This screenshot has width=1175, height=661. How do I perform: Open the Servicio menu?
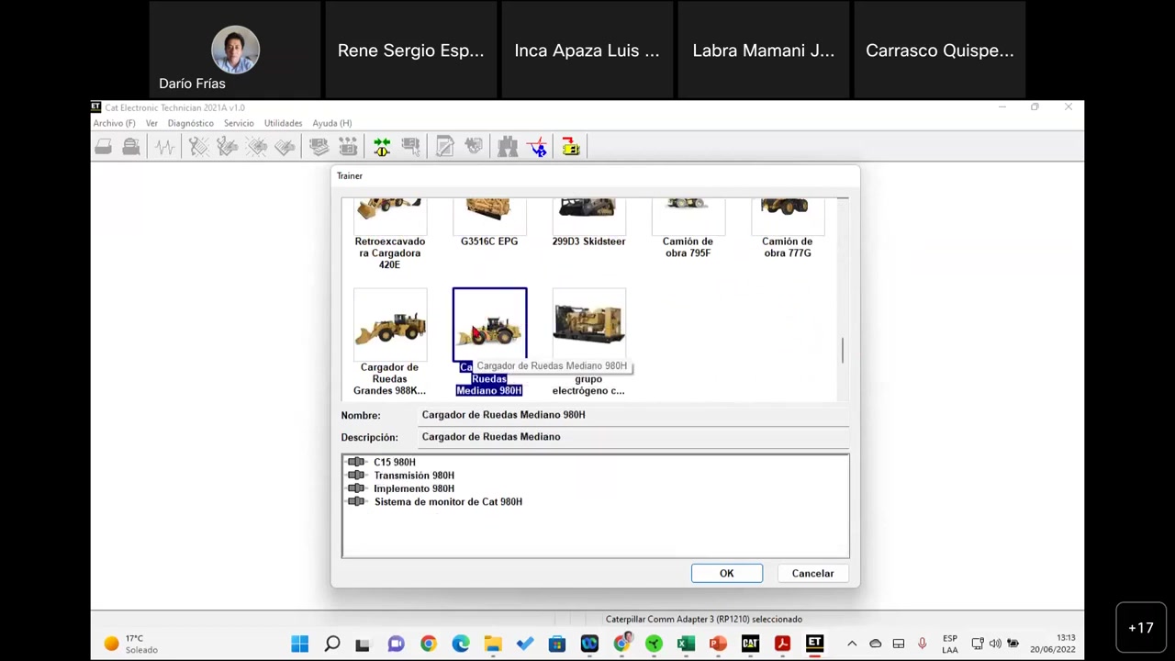[x=239, y=123]
